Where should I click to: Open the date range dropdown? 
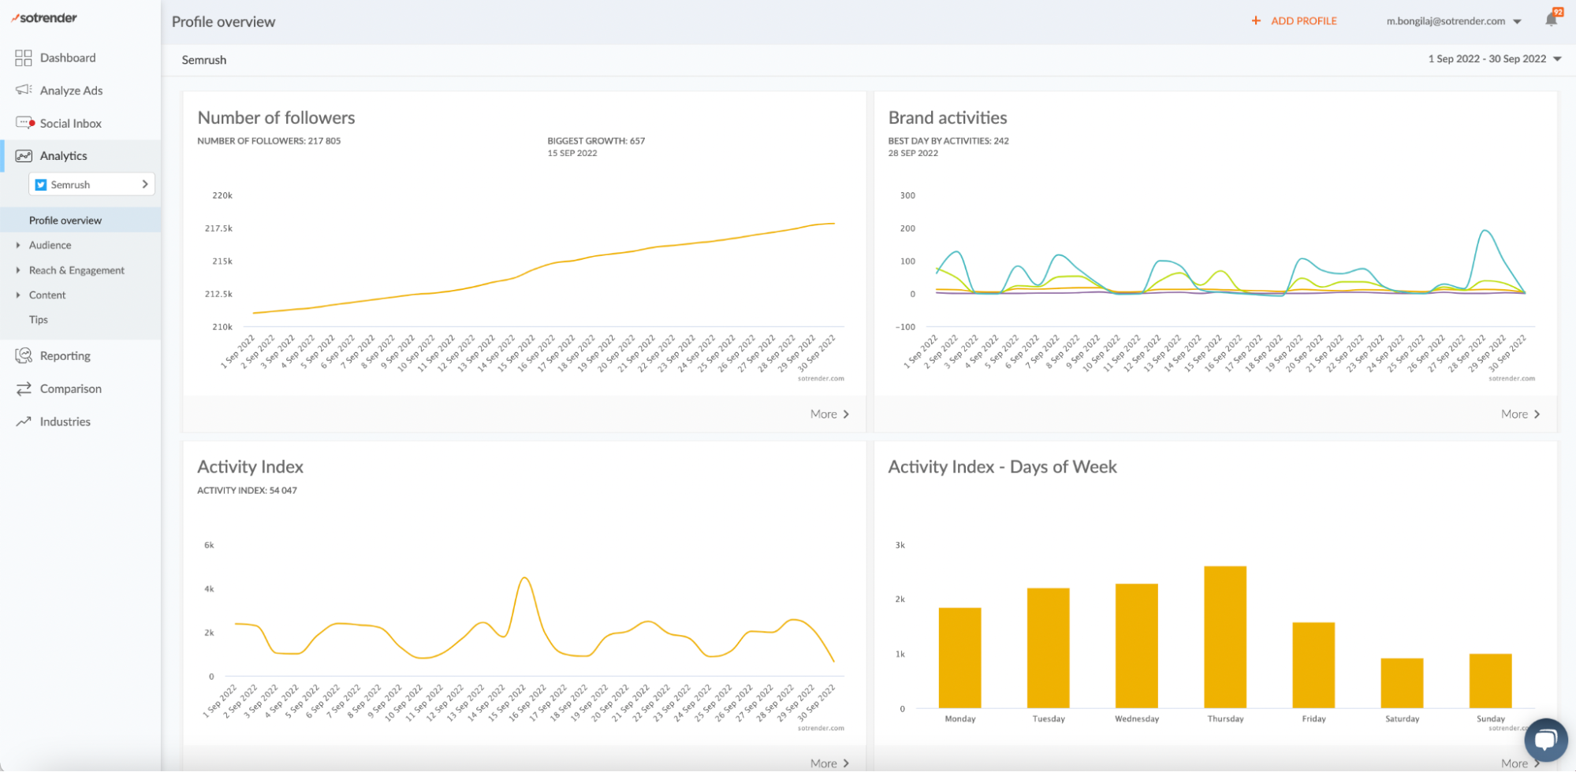tap(1493, 59)
